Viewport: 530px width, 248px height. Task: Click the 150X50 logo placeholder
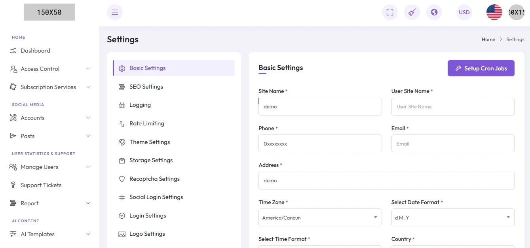pyautogui.click(x=49, y=12)
